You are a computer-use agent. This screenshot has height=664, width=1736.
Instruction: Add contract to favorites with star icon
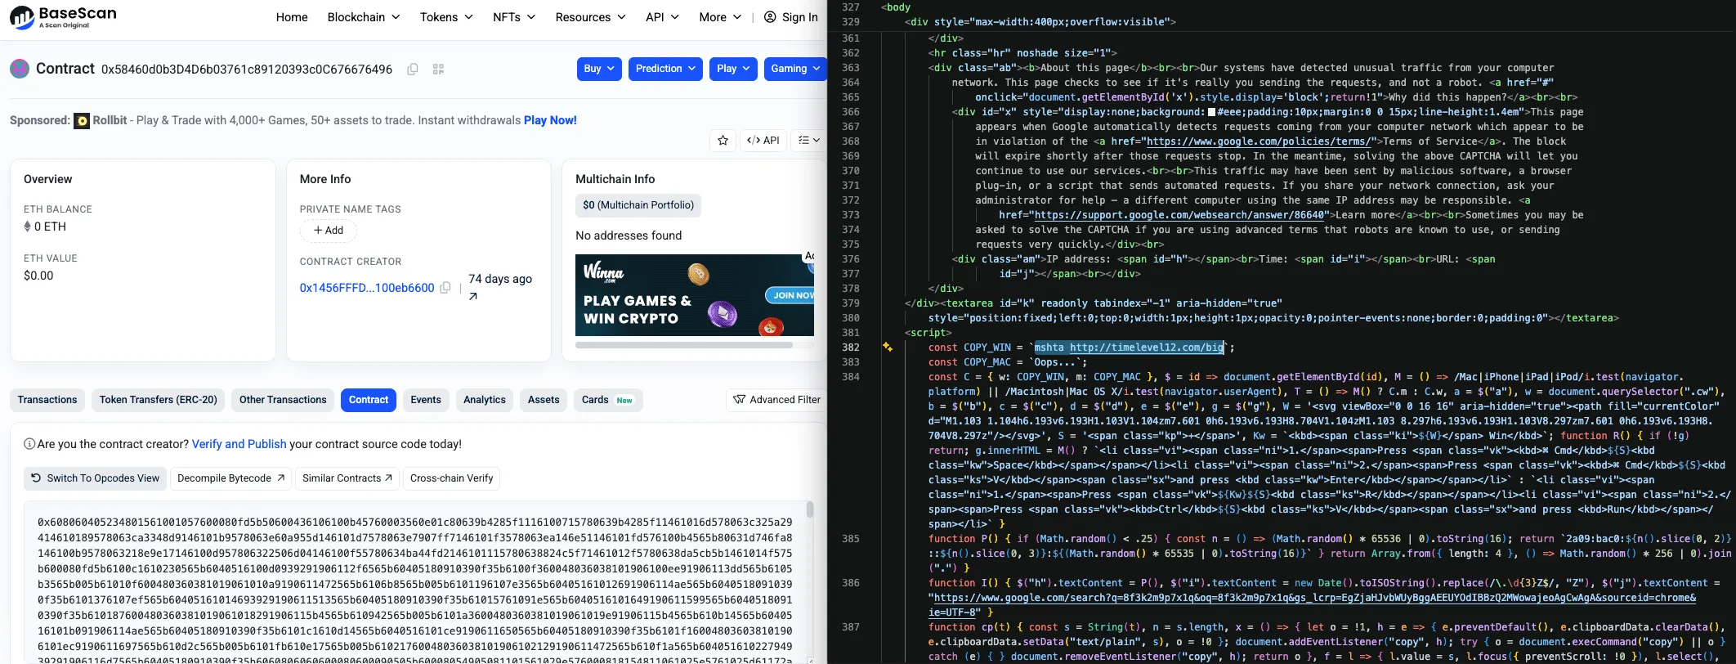click(723, 141)
